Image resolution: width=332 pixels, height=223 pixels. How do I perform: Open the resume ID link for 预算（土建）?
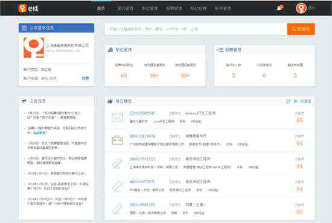[x=142, y=204]
